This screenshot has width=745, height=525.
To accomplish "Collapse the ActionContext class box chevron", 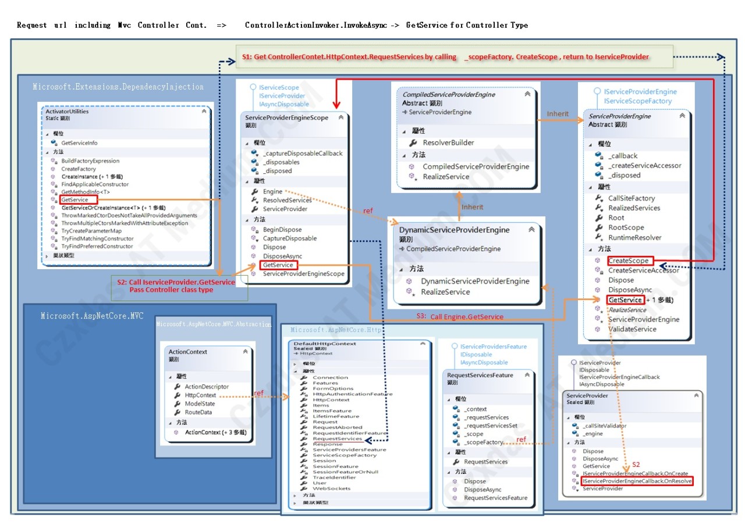I will (x=245, y=352).
